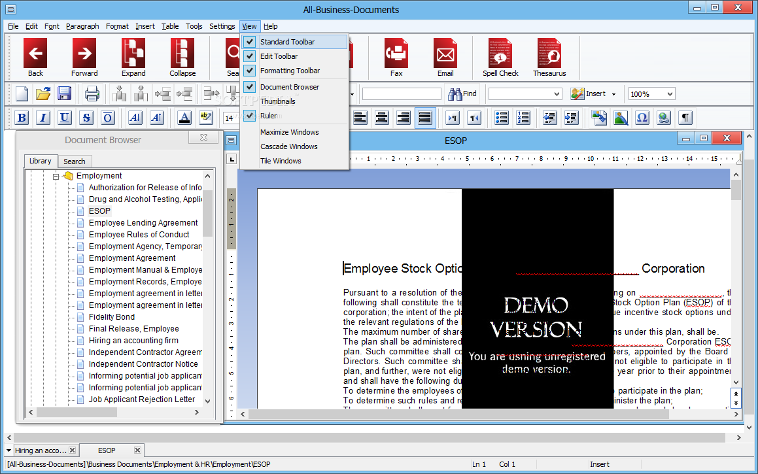Set right-to-left paragraph direction

click(474, 118)
